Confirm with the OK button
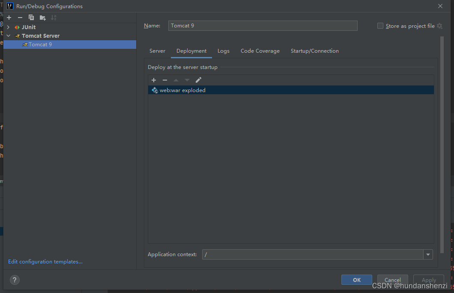The image size is (454, 293). click(x=357, y=280)
